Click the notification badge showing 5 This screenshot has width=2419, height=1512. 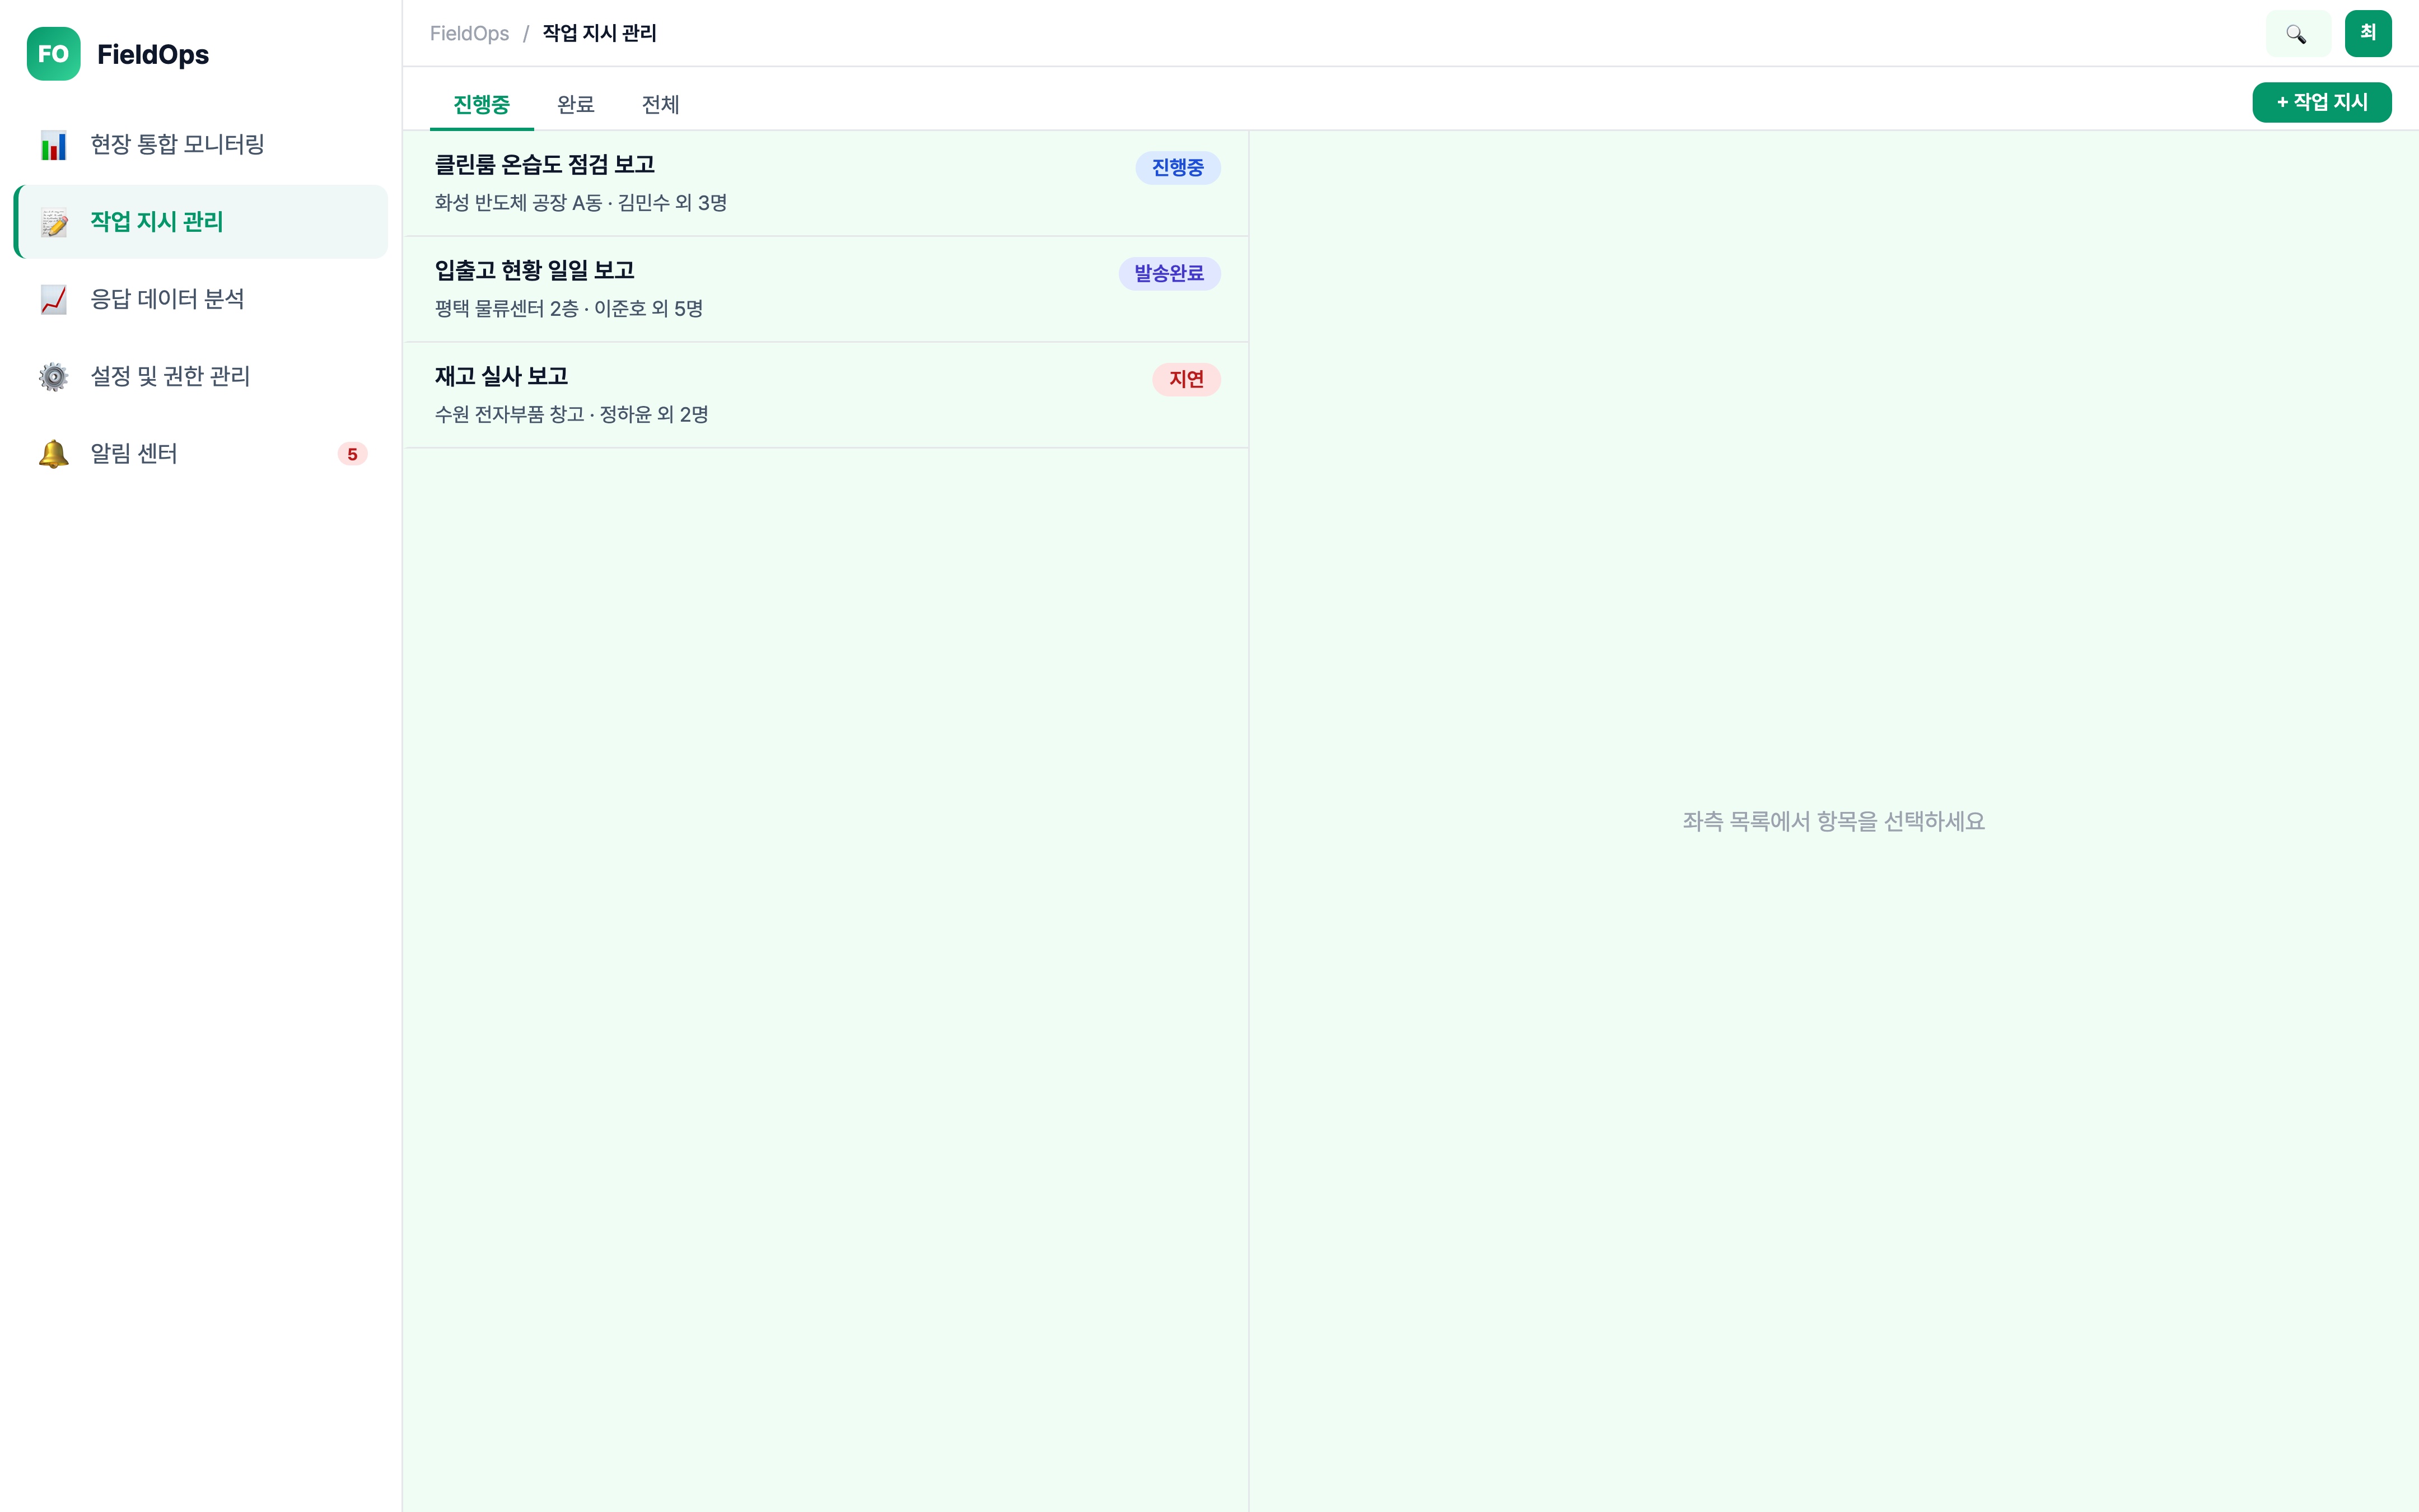pos(352,453)
